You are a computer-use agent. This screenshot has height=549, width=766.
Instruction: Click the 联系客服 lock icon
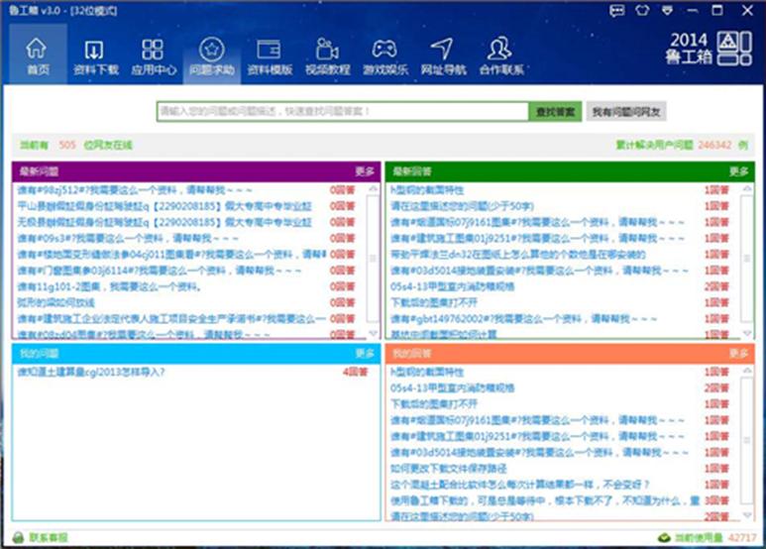pyautogui.click(x=18, y=538)
